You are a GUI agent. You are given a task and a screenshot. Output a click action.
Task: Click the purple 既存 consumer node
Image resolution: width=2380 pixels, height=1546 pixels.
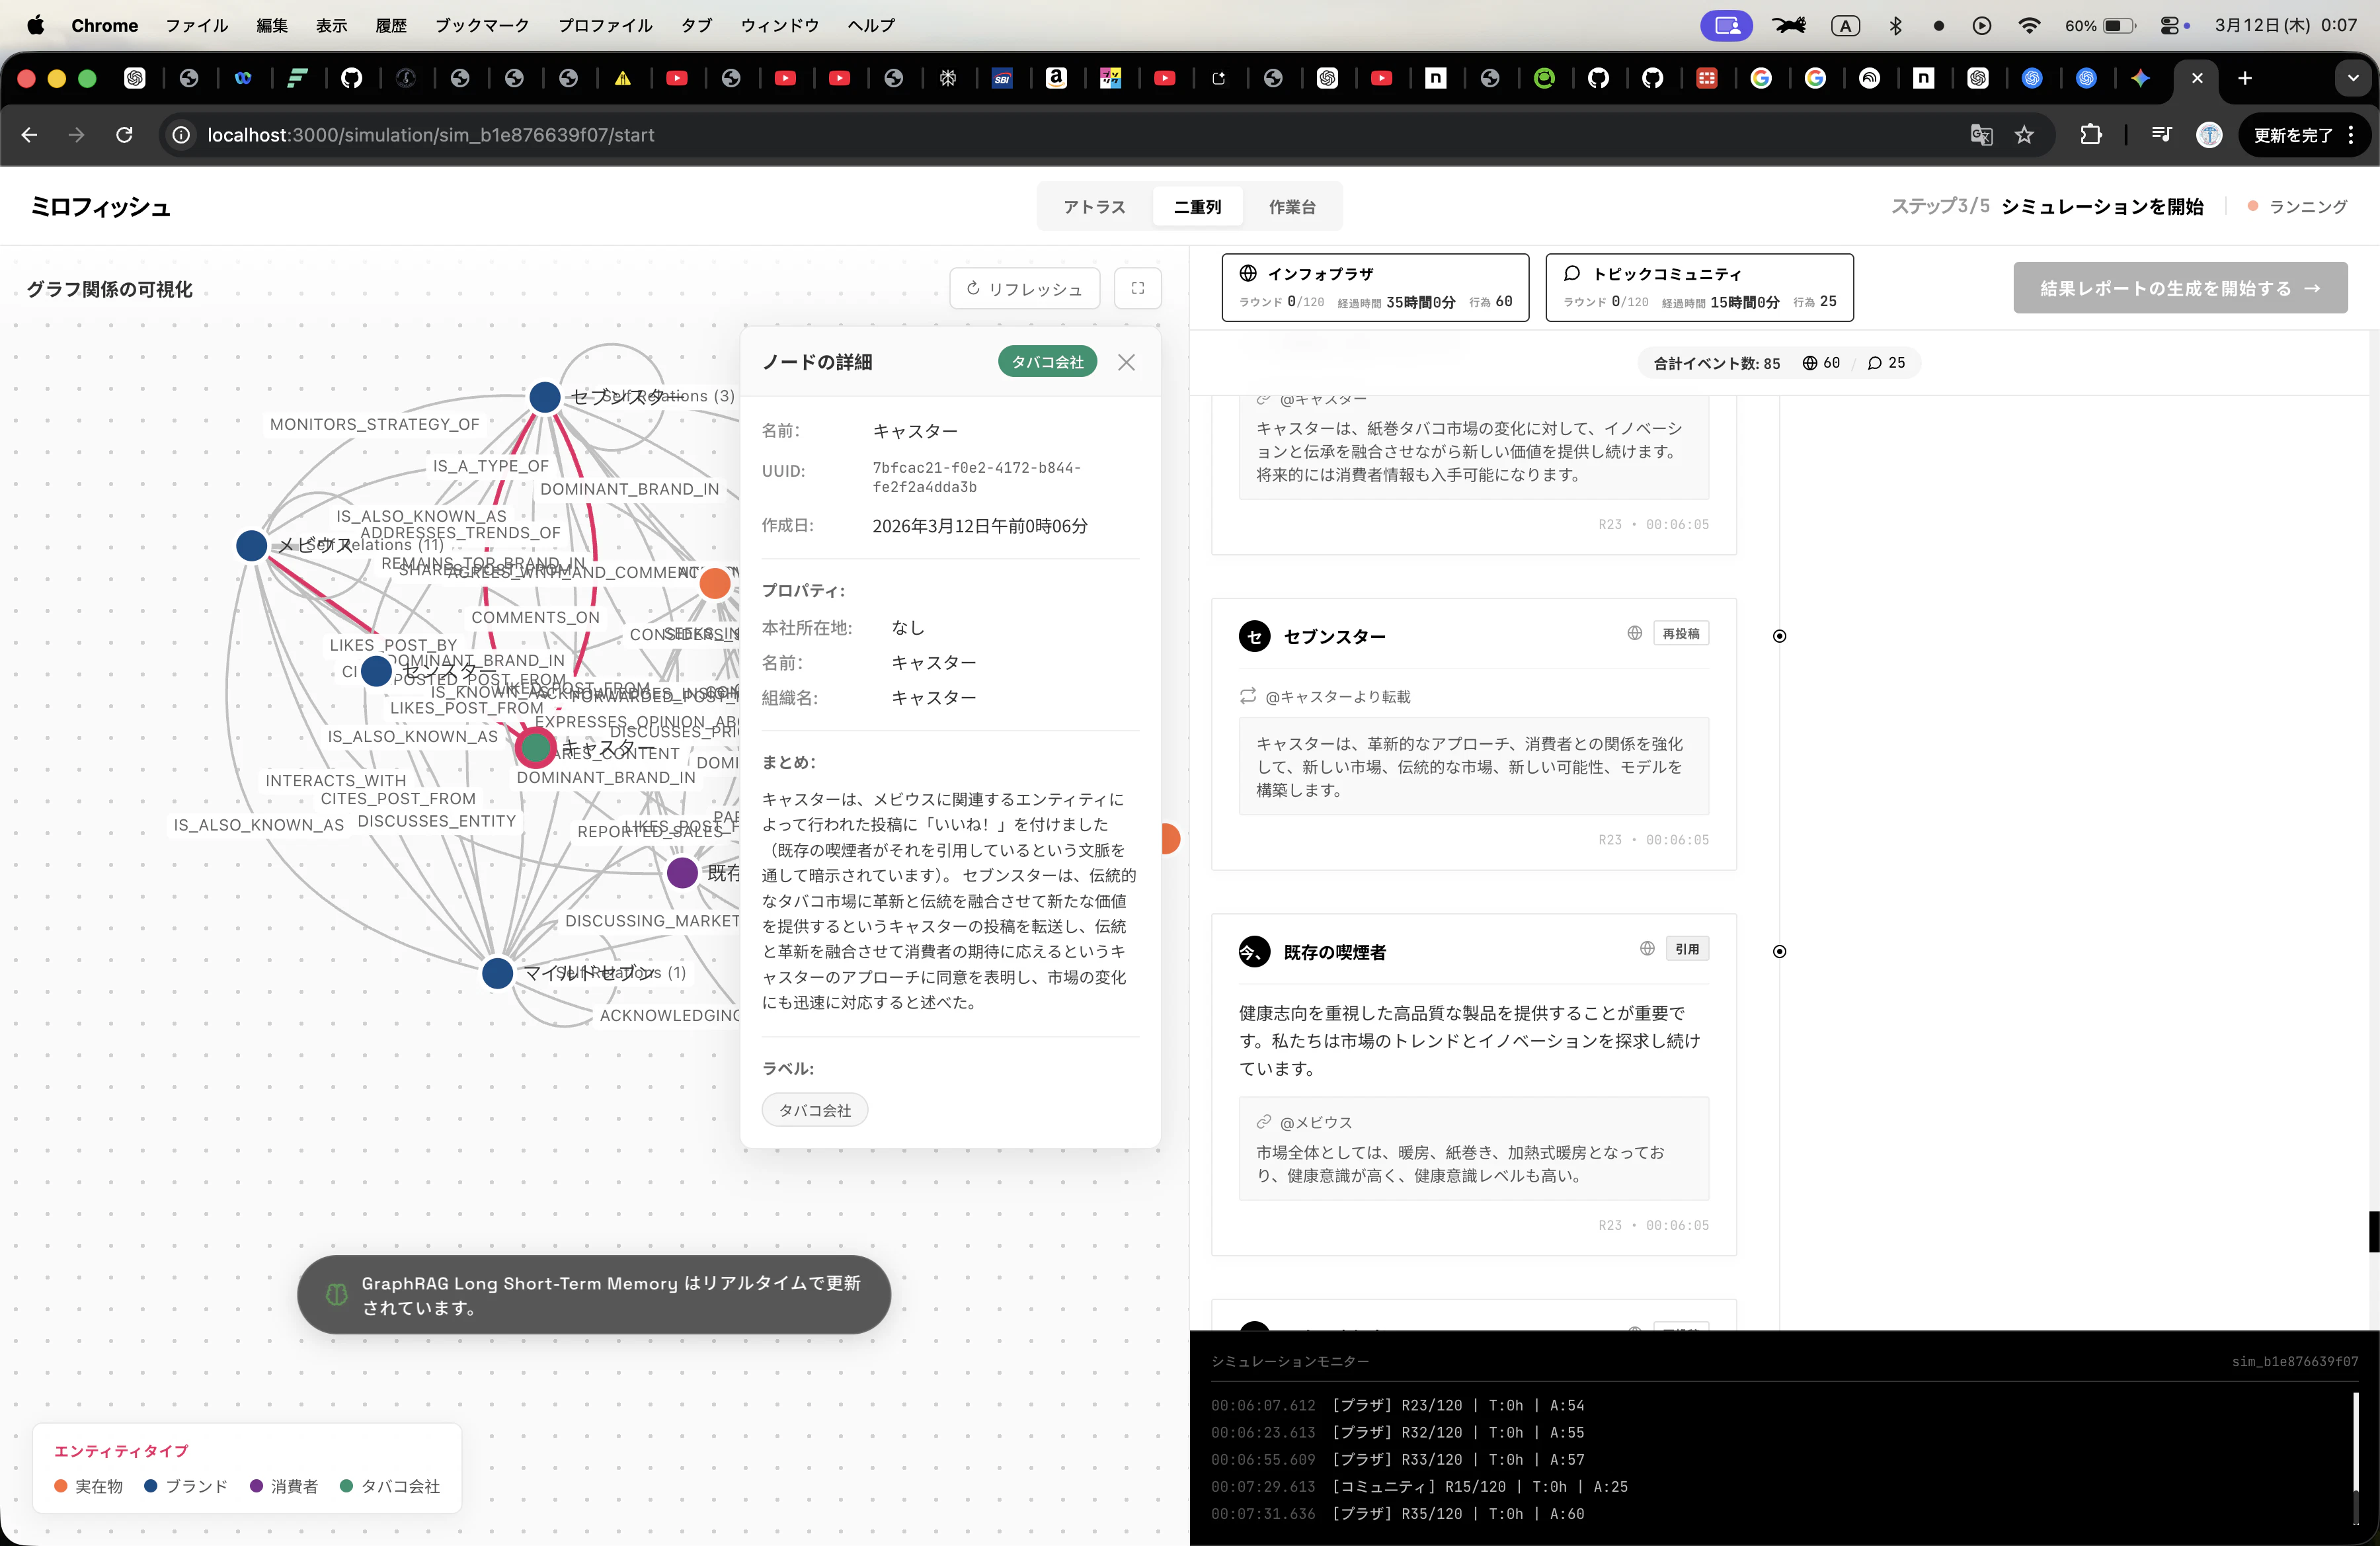click(x=682, y=872)
